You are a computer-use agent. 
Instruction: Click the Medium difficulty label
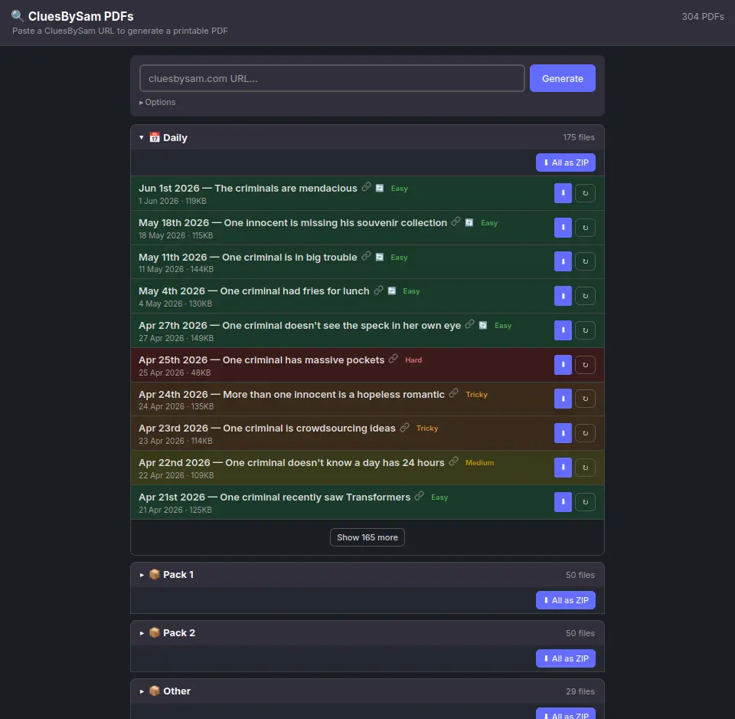[x=479, y=463]
